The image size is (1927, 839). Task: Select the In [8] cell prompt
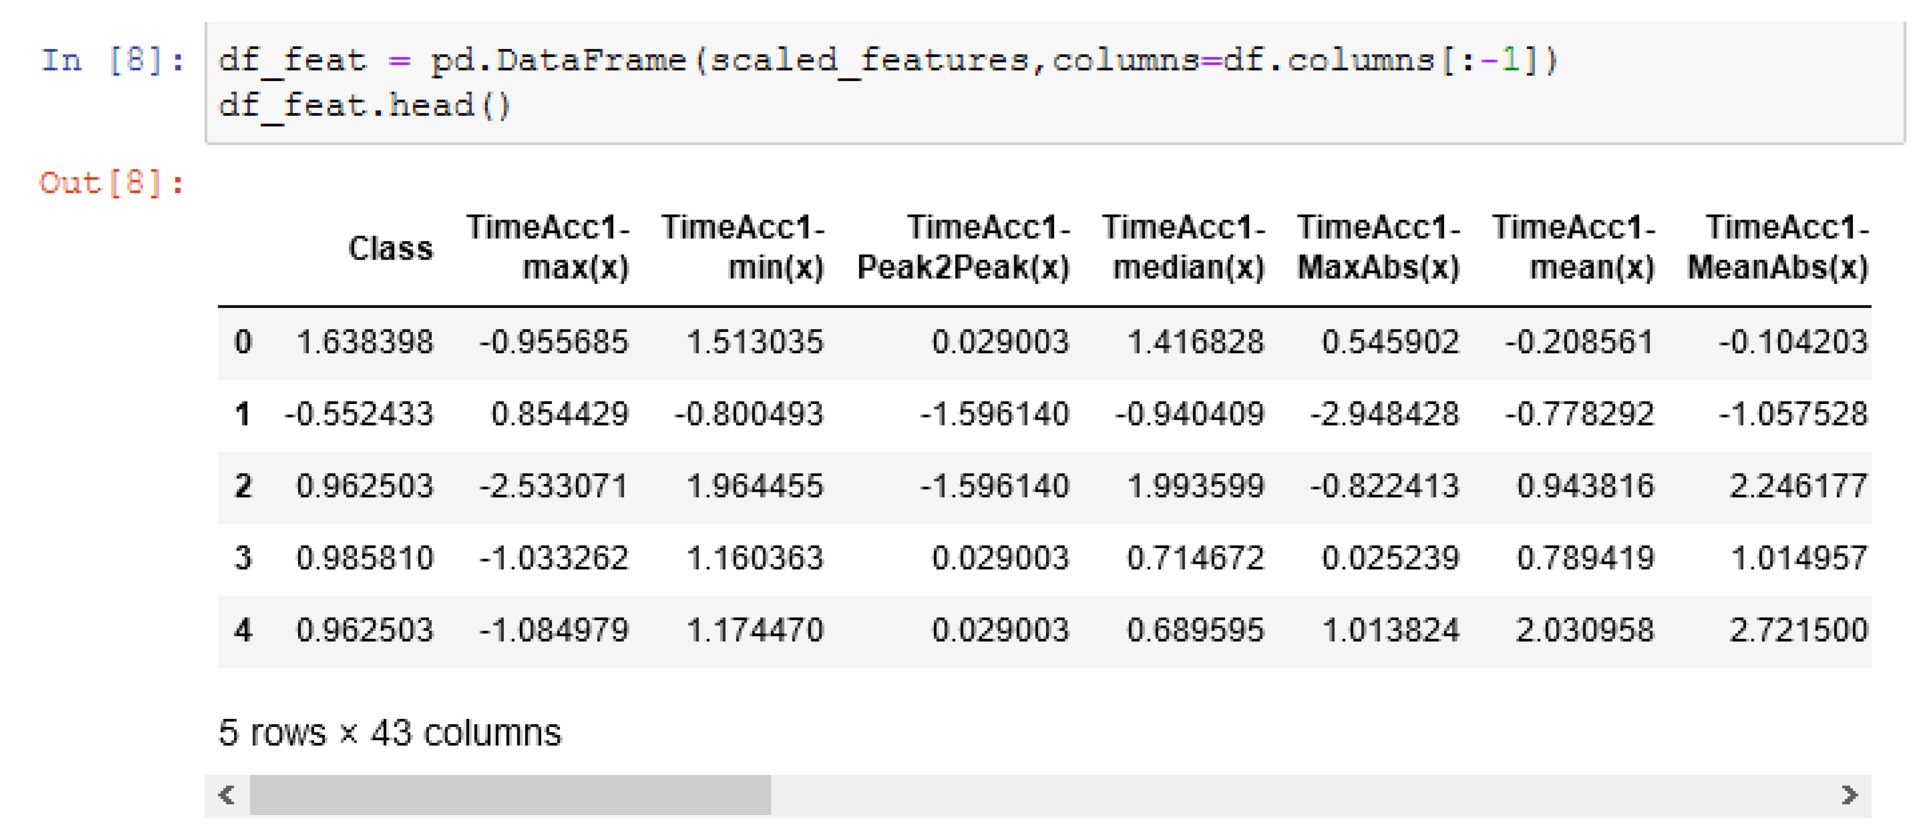tap(112, 60)
